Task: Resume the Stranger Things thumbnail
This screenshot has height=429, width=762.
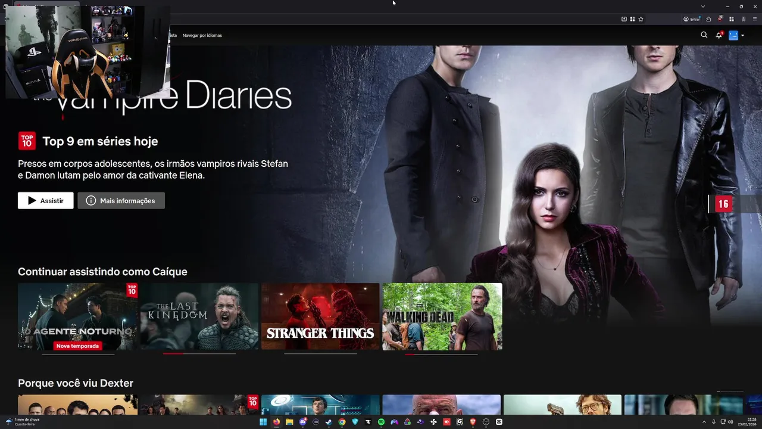Action: 320,316
